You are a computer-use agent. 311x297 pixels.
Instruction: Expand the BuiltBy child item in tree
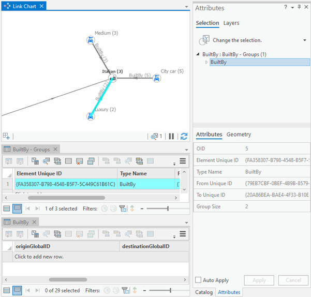point(206,62)
